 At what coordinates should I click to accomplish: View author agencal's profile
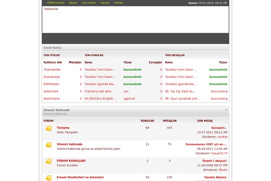129,98
